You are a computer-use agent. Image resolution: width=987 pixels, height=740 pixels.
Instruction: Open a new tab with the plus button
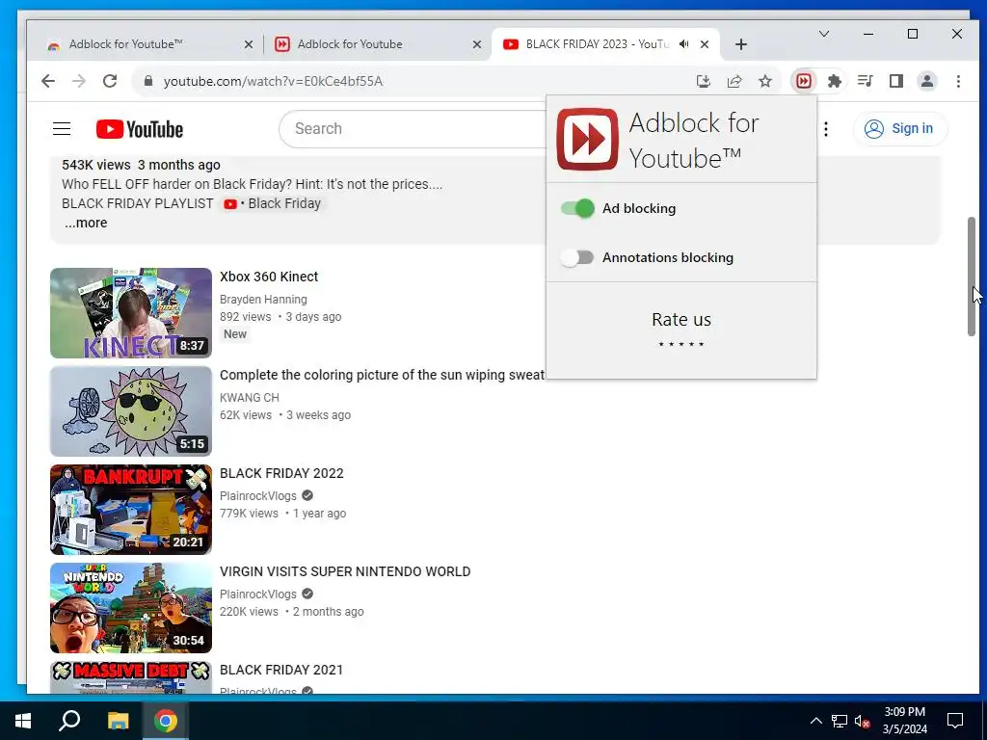coord(741,44)
